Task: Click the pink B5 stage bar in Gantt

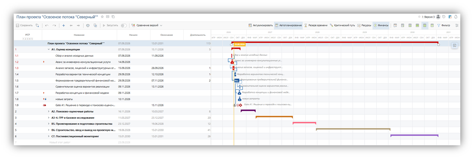Action: tap(304, 123)
